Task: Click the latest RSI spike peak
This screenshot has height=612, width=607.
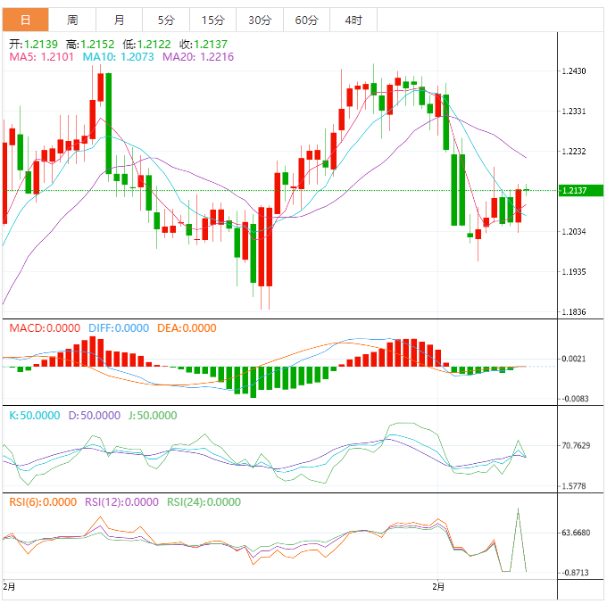Action: pyautogui.click(x=517, y=509)
